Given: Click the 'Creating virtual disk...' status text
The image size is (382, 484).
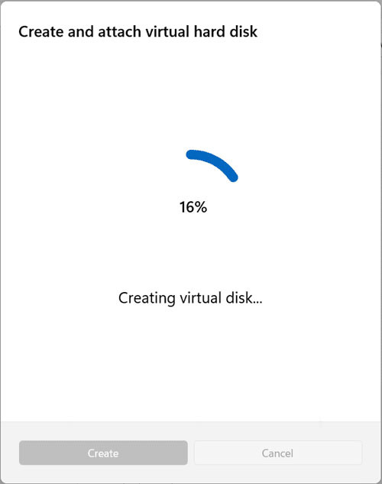Looking at the screenshot, I should 190,298.
